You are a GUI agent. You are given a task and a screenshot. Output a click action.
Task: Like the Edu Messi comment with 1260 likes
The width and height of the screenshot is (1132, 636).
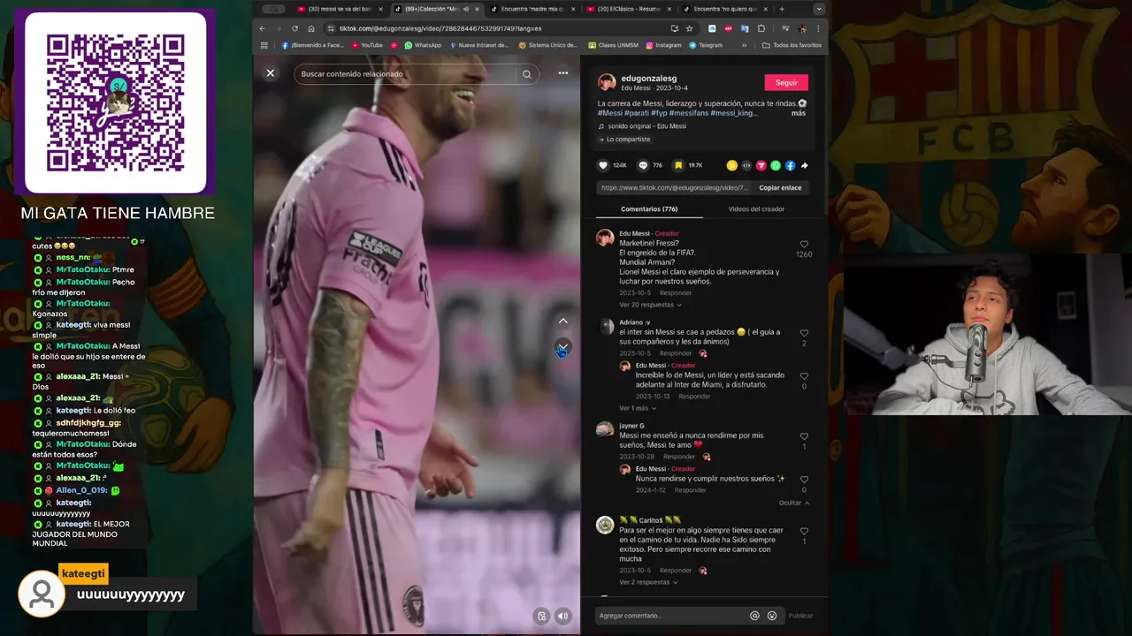coord(804,244)
